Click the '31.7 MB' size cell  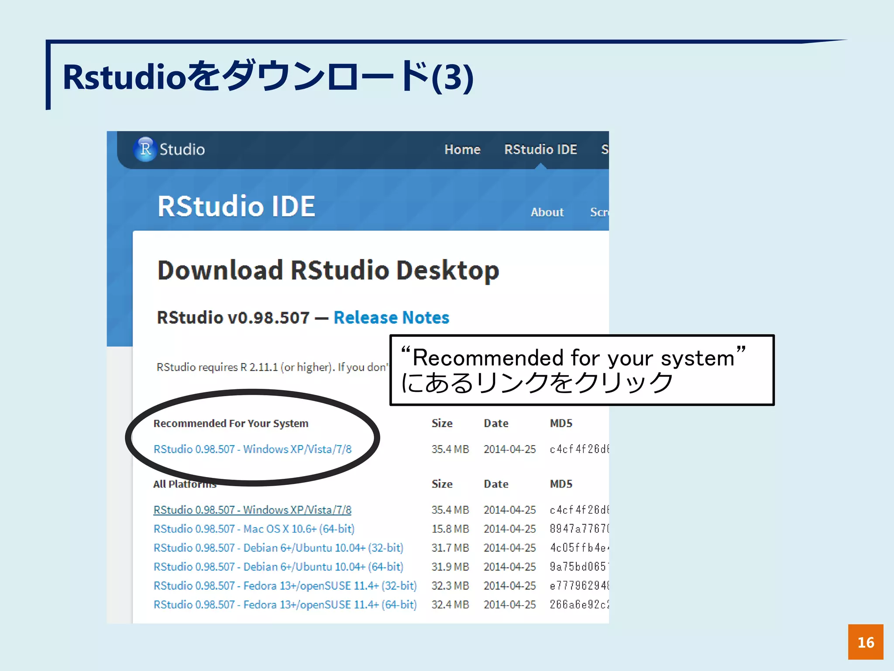click(x=450, y=548)
